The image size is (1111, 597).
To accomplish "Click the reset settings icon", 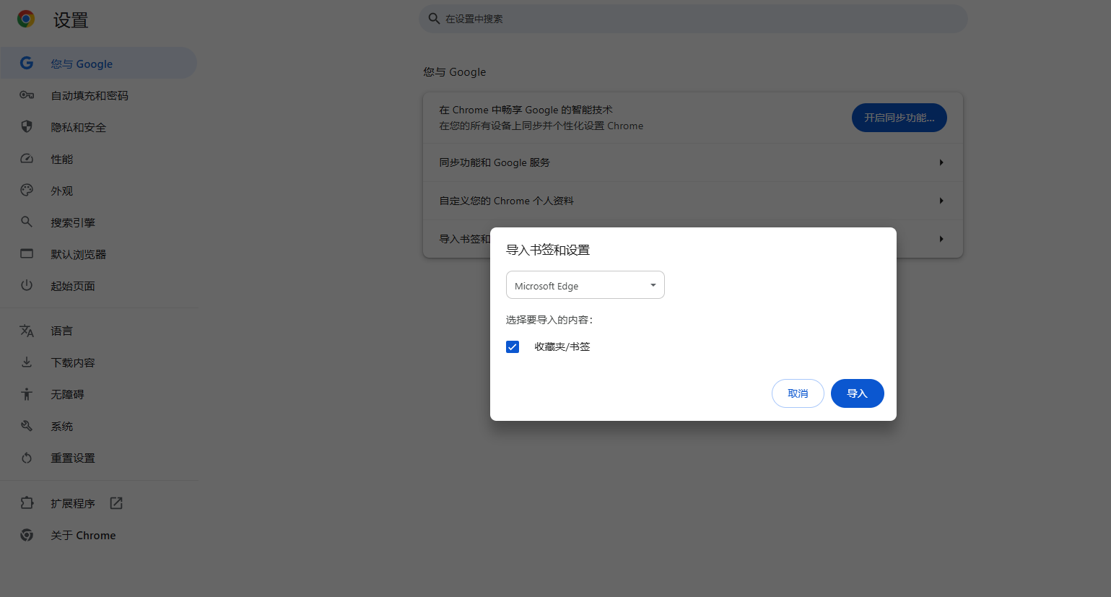I will click(x=27, y=458).
